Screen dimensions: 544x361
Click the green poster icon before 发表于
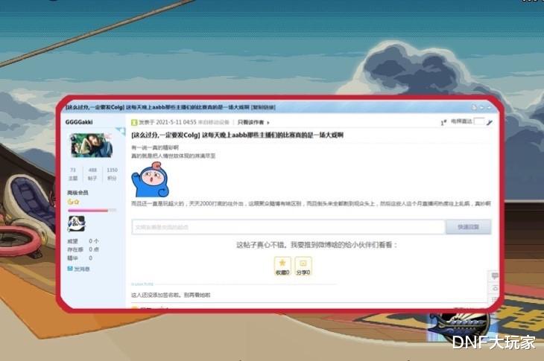pos(134,122)
